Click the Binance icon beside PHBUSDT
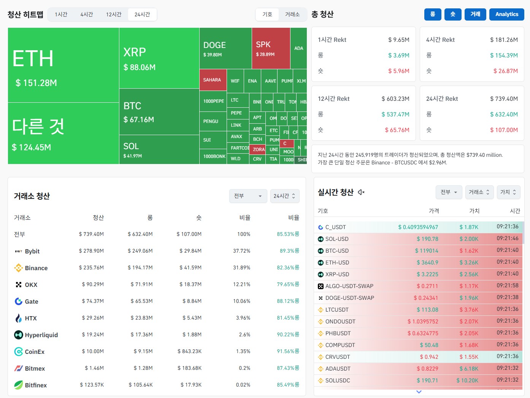 pos(321,333)
